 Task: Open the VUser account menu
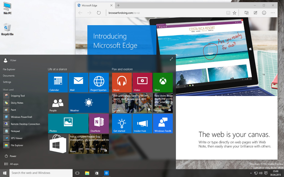coord(10,60)
